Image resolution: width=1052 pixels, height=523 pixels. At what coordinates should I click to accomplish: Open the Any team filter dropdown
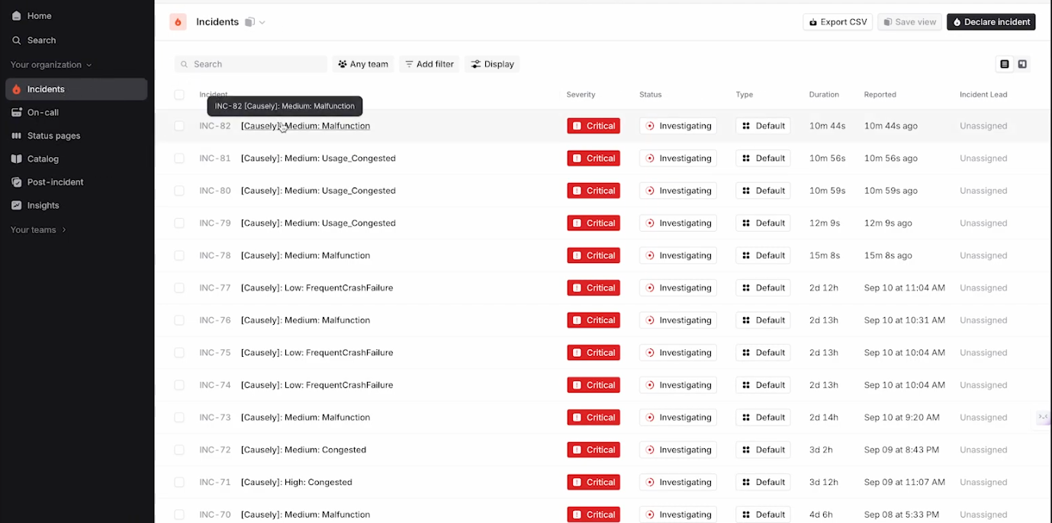[363, 64]
